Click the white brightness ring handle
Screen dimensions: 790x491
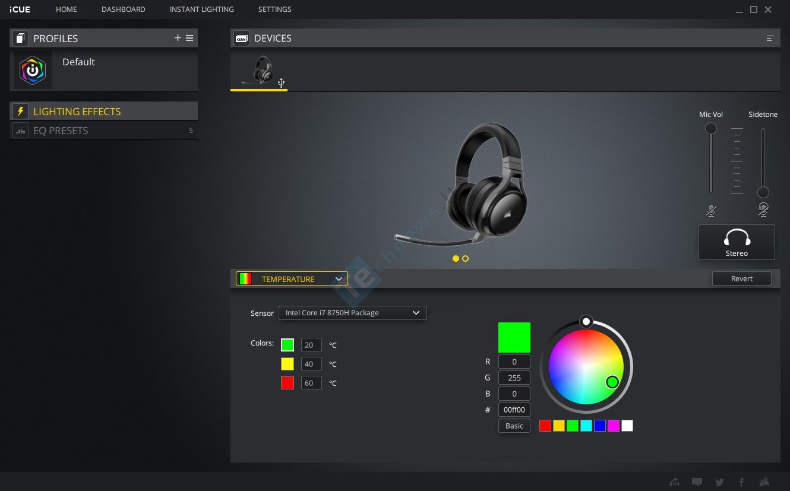[586, 321]
